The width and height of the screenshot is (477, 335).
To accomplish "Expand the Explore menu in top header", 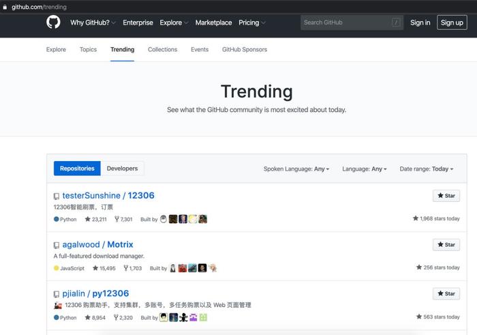I will (174, 23).
